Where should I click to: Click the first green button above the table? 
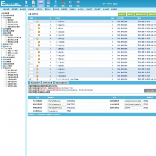(x=122, y=14)
